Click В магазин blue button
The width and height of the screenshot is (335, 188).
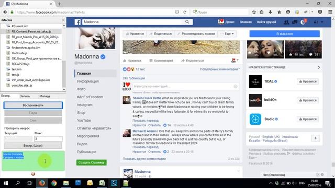pos(285,33)
